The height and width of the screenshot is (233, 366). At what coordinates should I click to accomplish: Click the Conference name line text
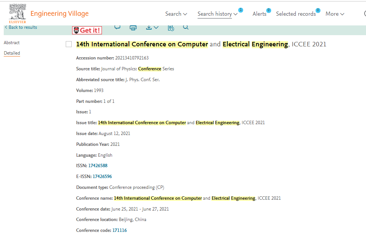point(197,198)
